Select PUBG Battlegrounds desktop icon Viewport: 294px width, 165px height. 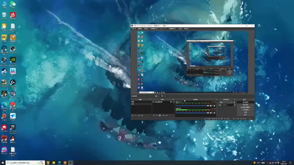pos(4,62)
